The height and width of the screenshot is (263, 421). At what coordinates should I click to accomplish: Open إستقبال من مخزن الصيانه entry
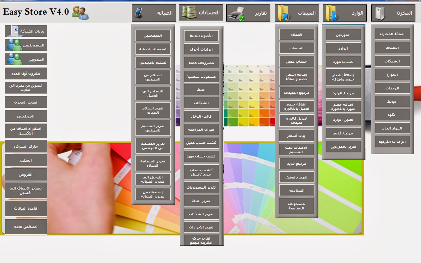(153, 194)
